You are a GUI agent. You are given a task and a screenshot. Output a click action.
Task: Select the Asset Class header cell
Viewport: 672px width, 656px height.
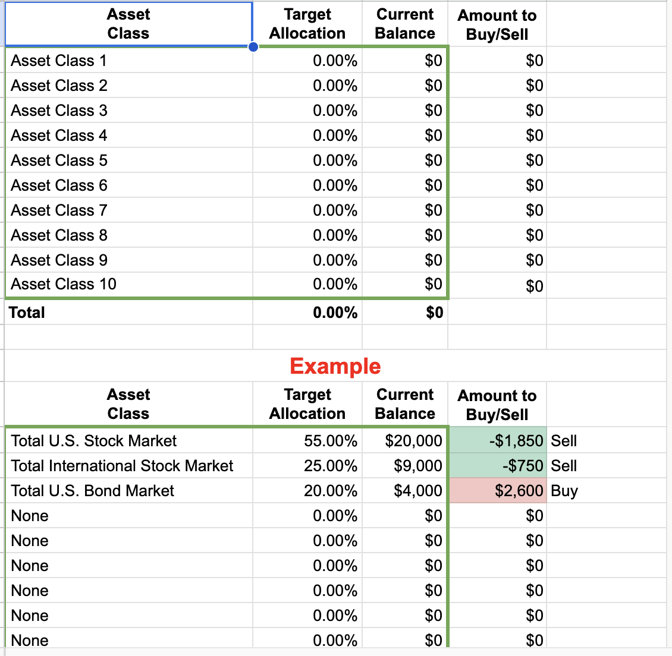tap(128, 24)
